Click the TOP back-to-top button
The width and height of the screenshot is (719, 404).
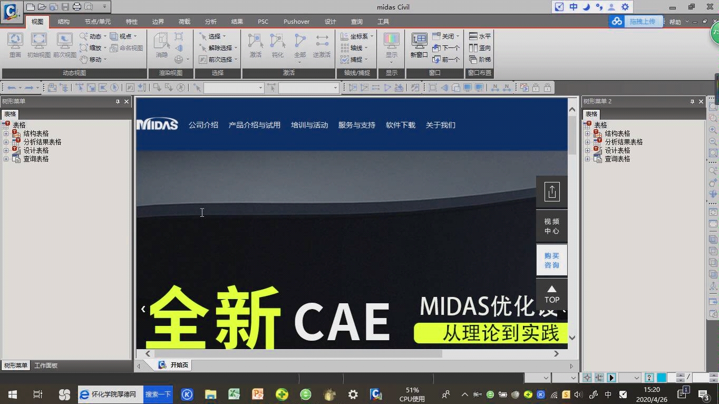[x=552, y=294]
